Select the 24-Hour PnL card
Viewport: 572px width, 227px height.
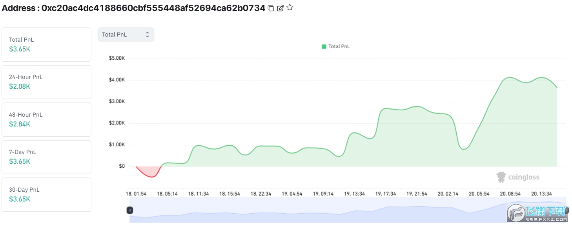point(46,82)
